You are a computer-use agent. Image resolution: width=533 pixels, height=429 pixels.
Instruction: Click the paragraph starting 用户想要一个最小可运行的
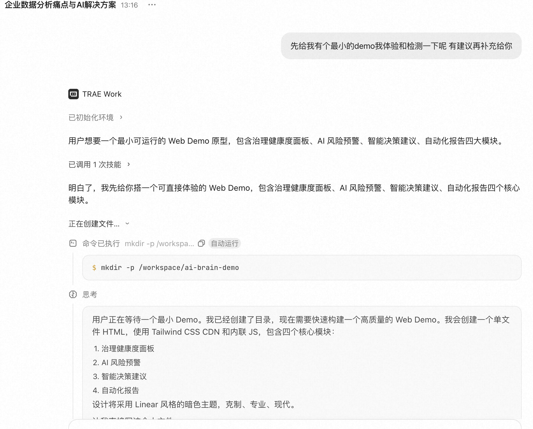click(286, 141)
